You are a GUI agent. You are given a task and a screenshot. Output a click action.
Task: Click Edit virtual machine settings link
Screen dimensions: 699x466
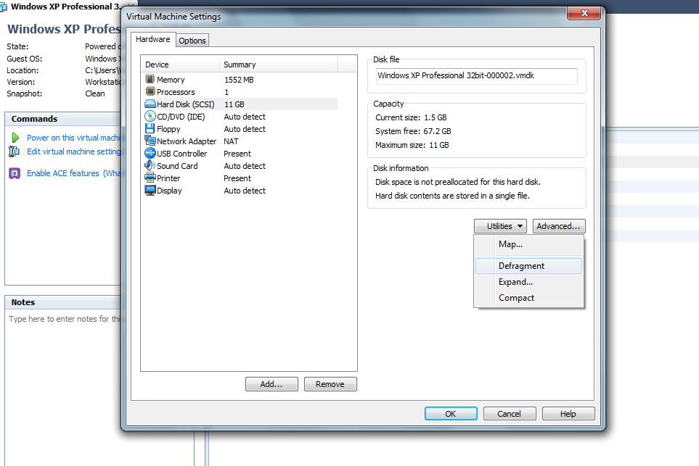(x=73, y=151)
